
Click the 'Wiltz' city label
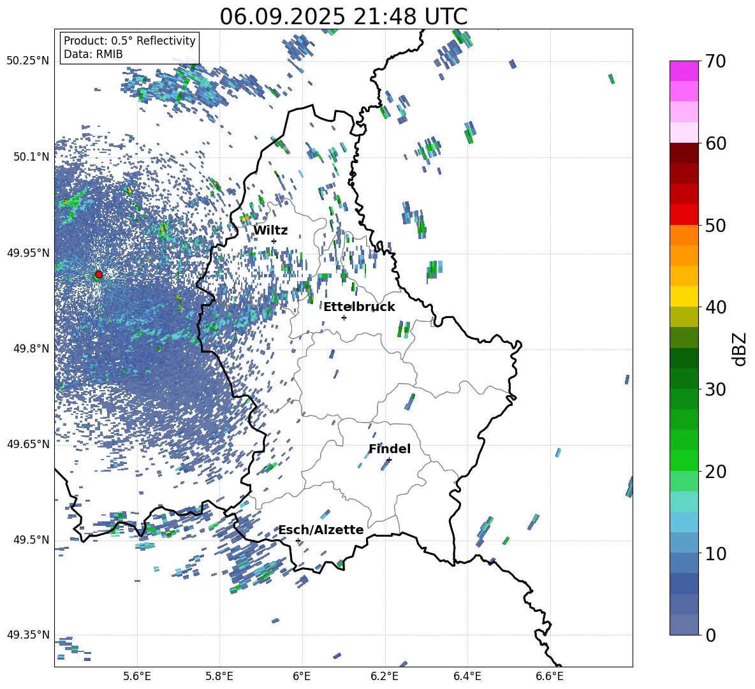[x=270, y=231]
